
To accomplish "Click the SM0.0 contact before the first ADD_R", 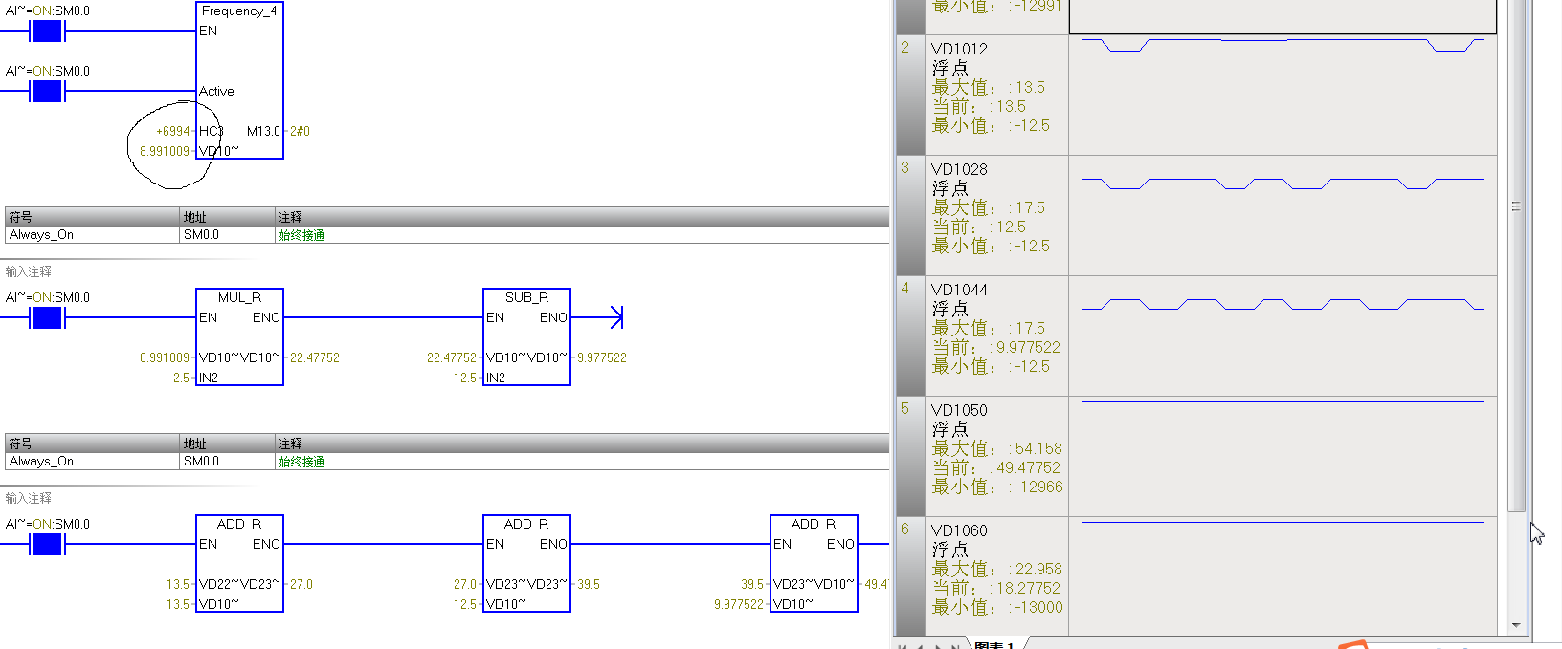I will 47,545.
